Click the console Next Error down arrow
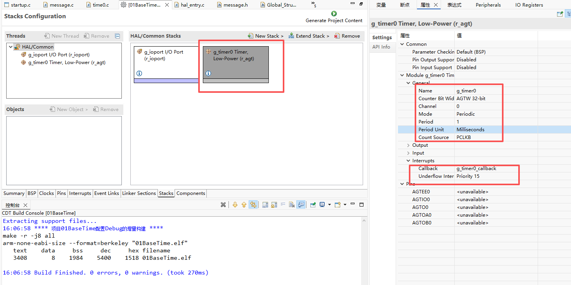 235,205
